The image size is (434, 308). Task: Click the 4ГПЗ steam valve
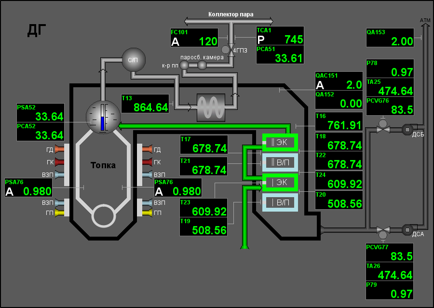(231, 50)
